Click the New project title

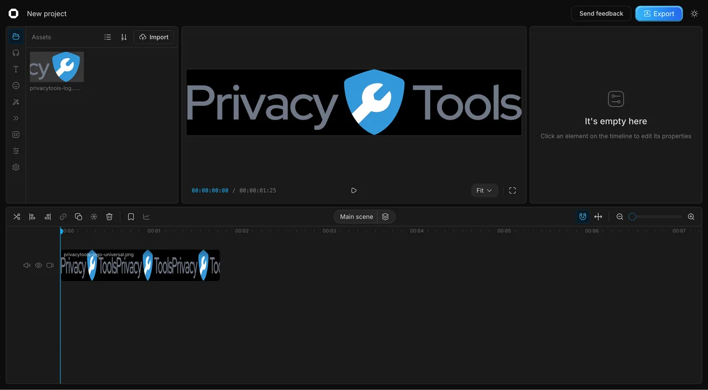point(46,14)
